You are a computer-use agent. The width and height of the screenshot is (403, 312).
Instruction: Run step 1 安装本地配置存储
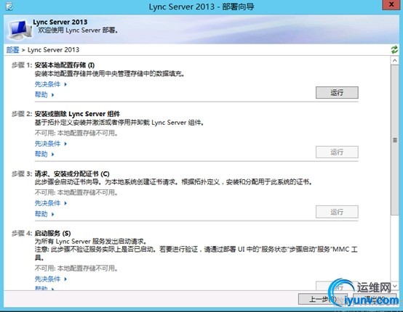pos(337,93)
